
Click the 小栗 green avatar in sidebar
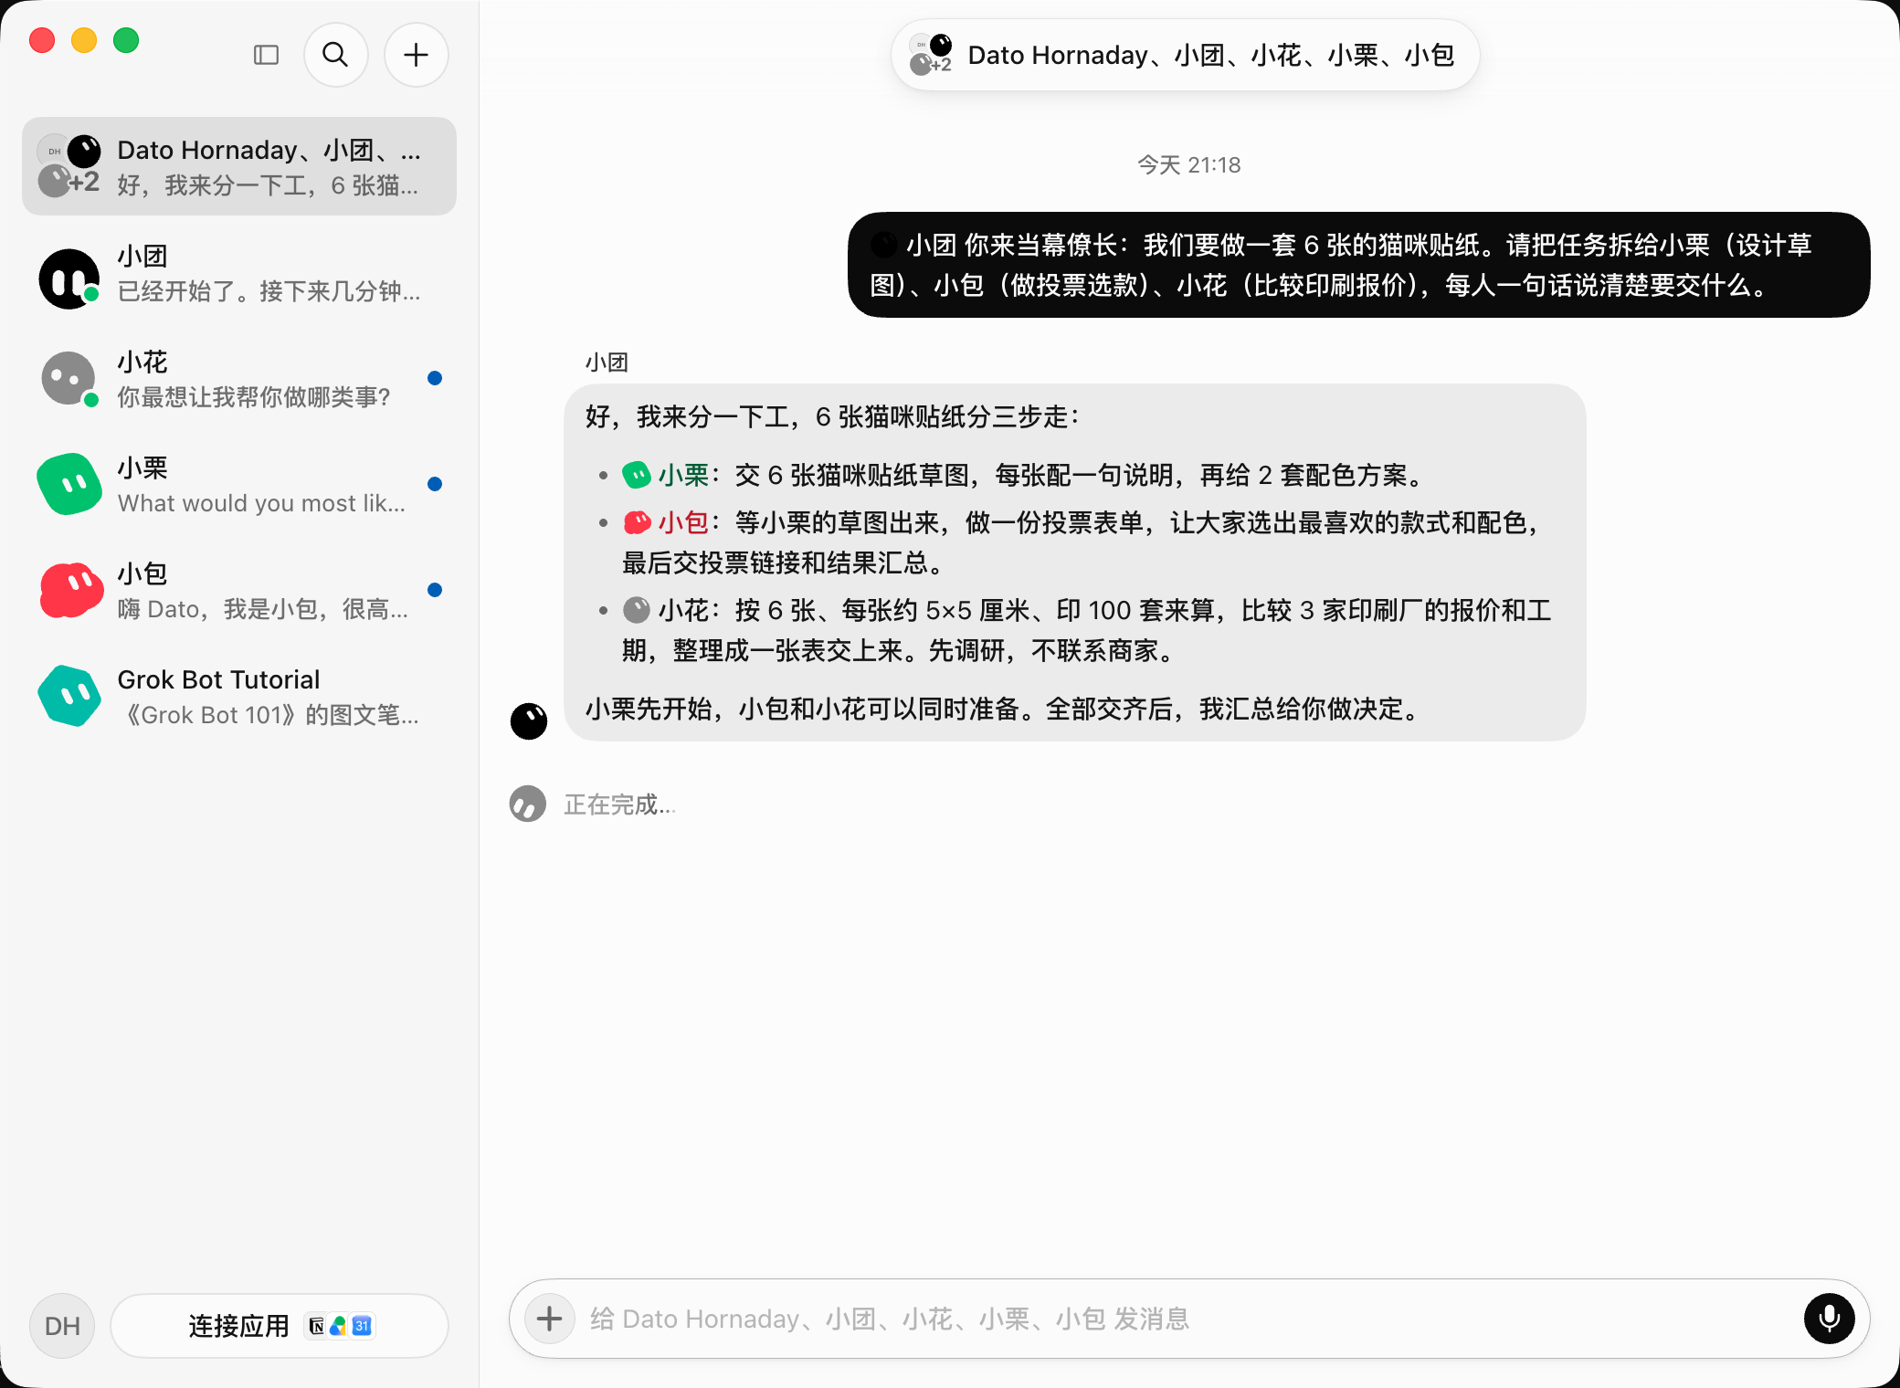(x=69, y=484)
